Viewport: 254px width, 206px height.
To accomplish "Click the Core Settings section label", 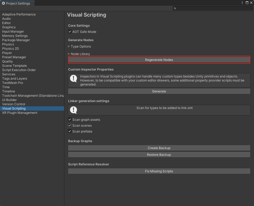I will tap(79, 26).
